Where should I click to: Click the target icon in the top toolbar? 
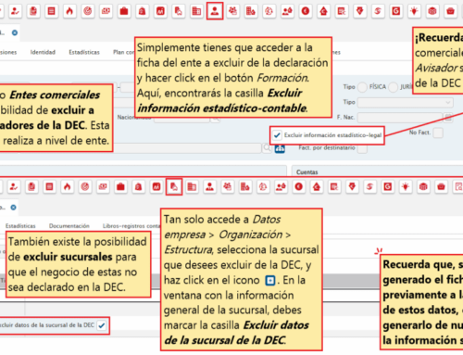[x=88, y=11]
